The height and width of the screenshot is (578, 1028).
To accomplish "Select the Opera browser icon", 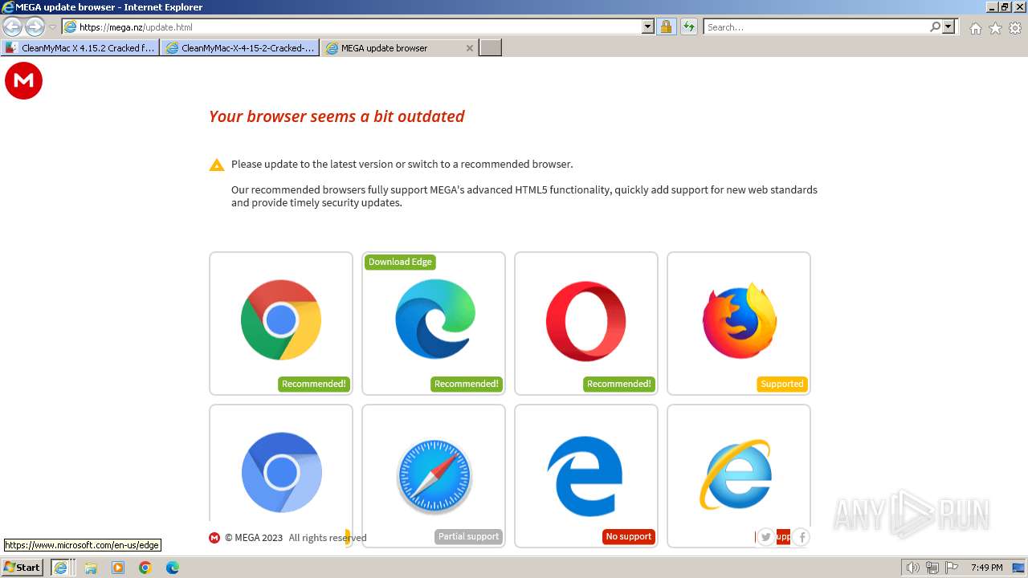I will [x=586, y=320].
